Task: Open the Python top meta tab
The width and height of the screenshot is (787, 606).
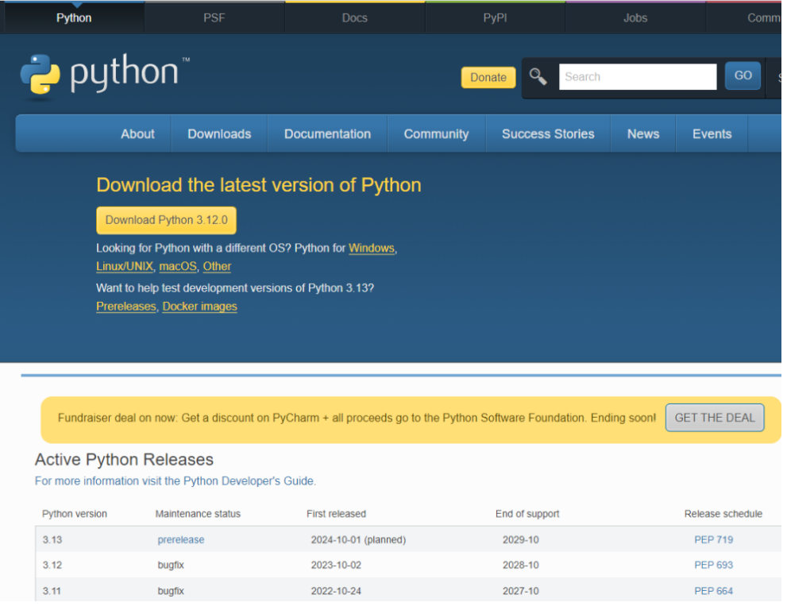Action: click(74, 18)
